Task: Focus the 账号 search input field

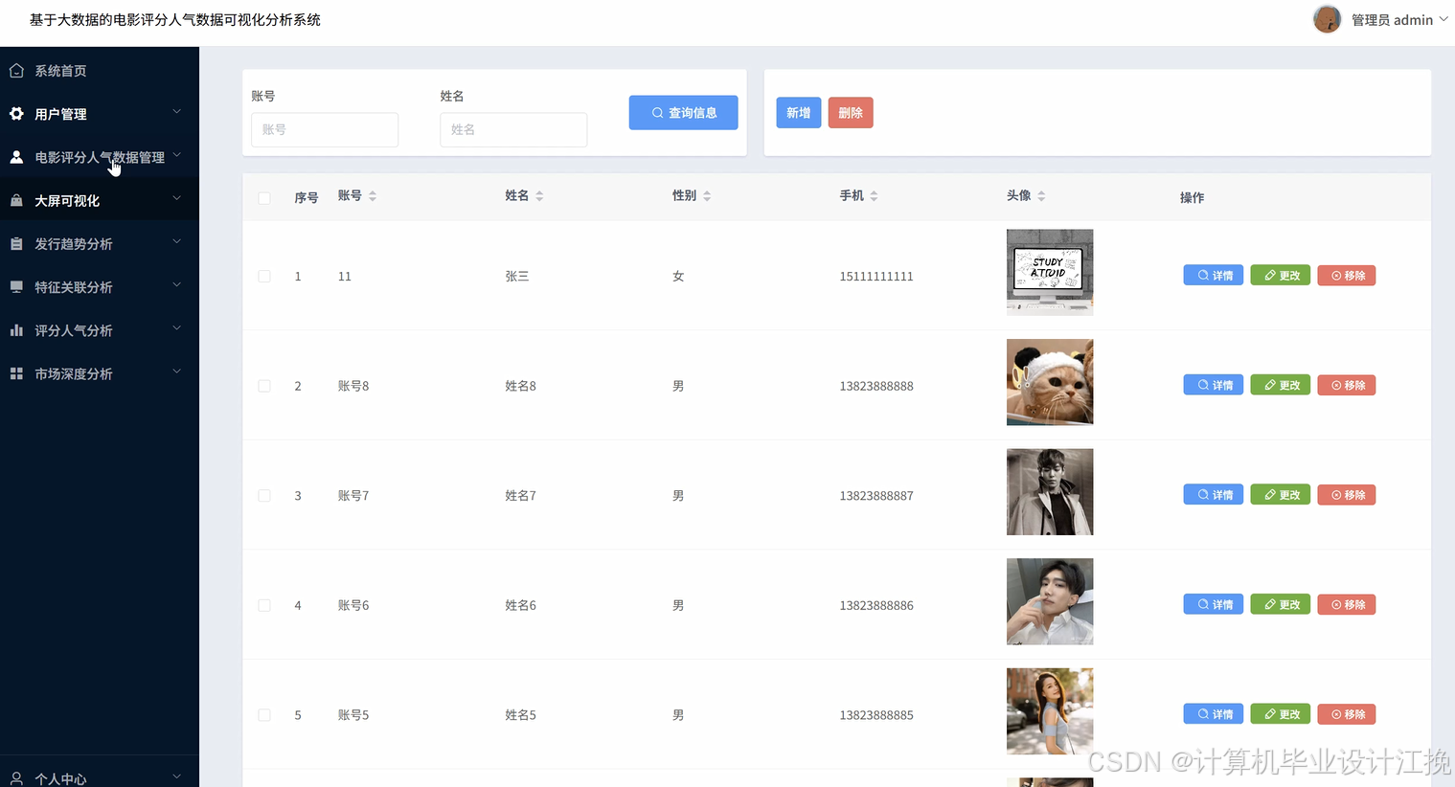Action: point(325,130)
